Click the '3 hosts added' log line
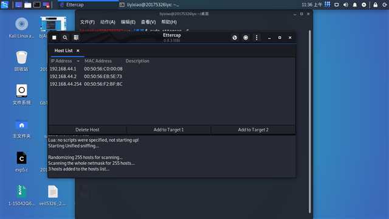 (78, 169)
